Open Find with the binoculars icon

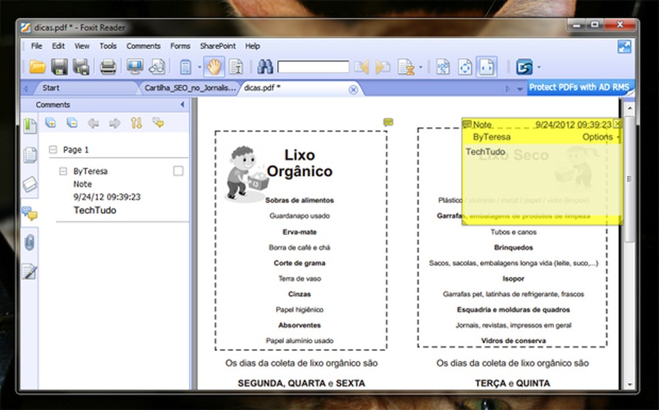[x=265, y=67]
